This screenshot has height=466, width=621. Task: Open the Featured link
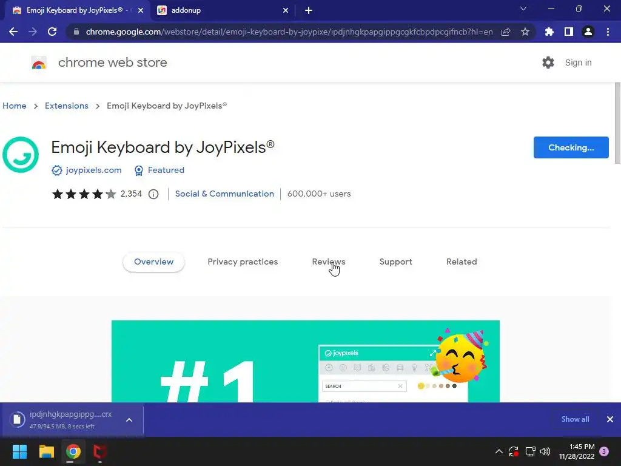pos(166,170)
